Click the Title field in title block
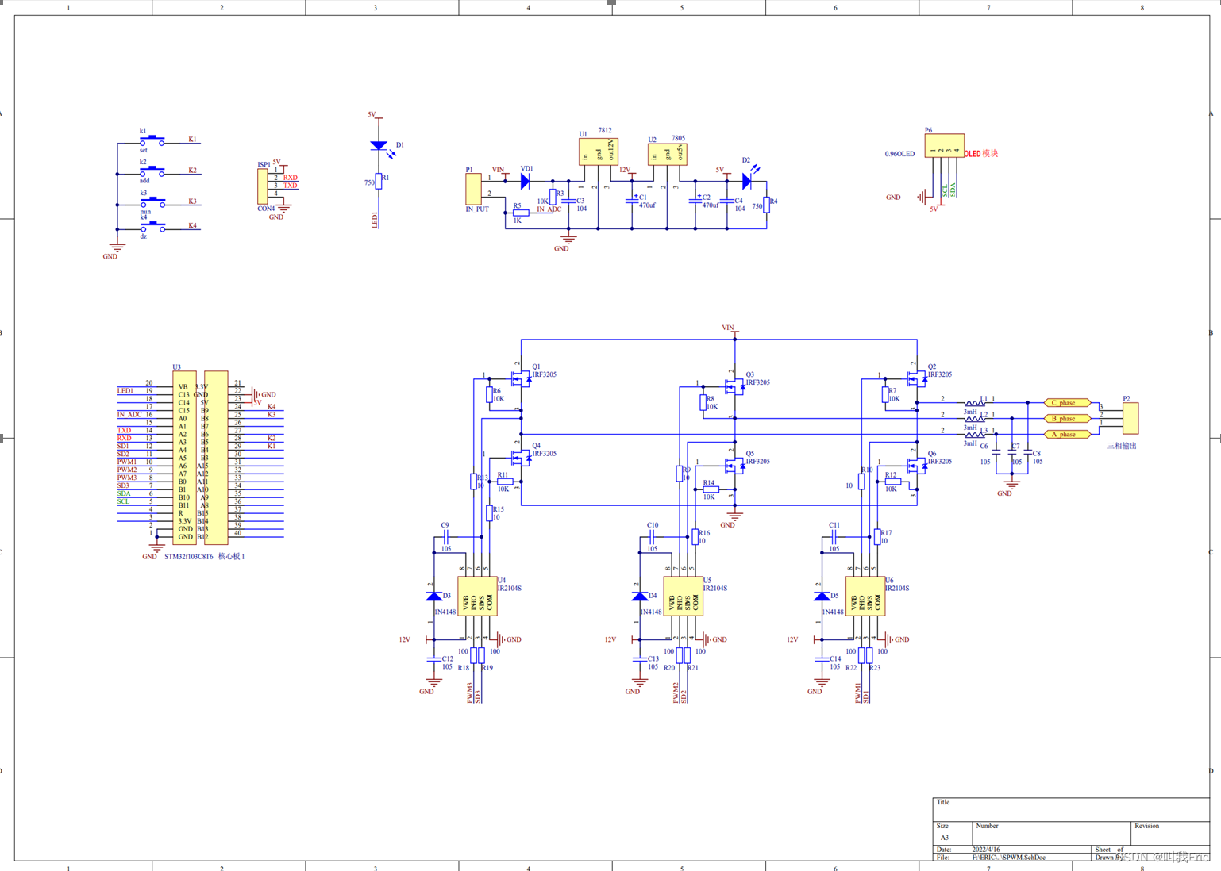 tap(1071, 809)
